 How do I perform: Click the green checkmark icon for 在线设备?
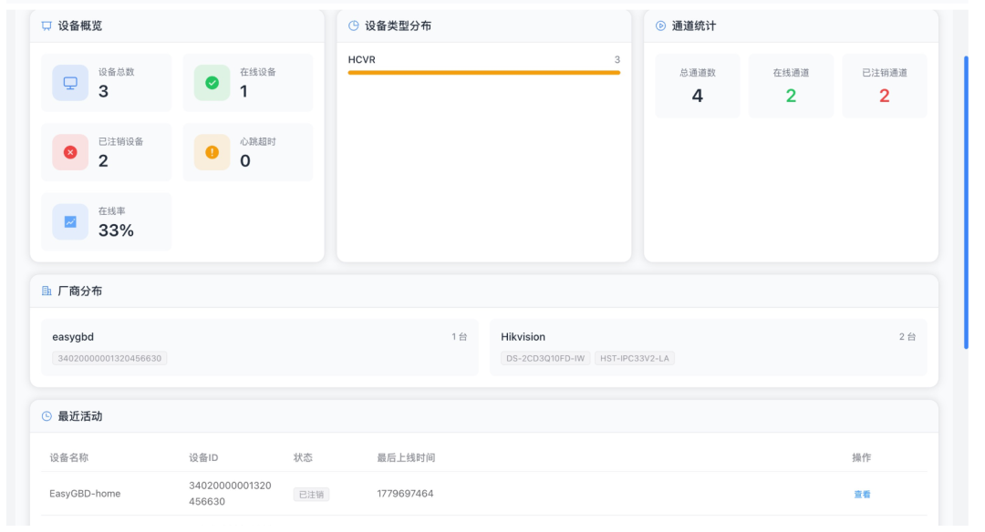pos(213,83)
